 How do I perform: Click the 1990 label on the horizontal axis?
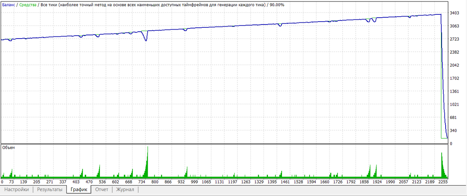390,182
